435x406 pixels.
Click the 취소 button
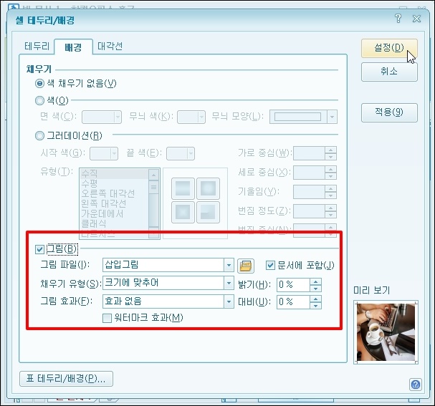pyautogui.click(x=389, y=72)
